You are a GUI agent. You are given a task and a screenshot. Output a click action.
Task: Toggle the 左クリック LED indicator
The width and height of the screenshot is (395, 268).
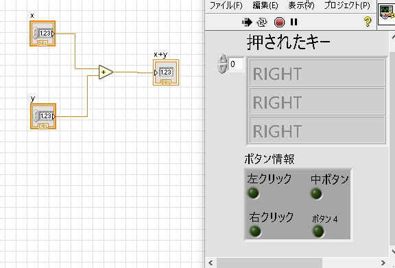point(254,193)
